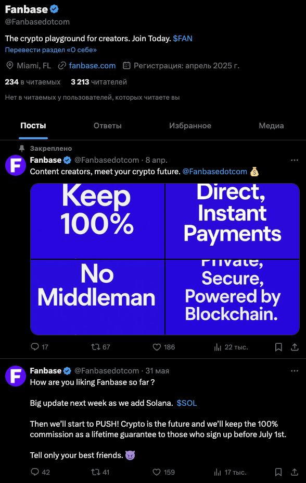Screen dimensions: 306x483
Task: Repost the pinned post with 67 reposts
Action: [100, 347]
